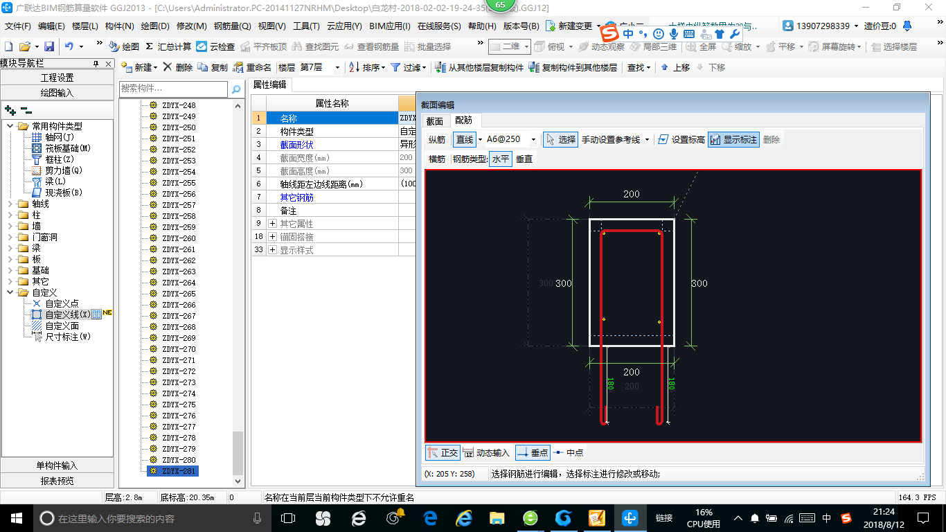The height and width of the screenshot is (532, 946).
Task: Open the 绘图 drawing tool
Action: pyautogui.click(x=125, y=46)
